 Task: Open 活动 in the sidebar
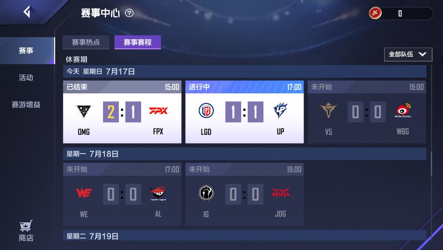point(26,78)
